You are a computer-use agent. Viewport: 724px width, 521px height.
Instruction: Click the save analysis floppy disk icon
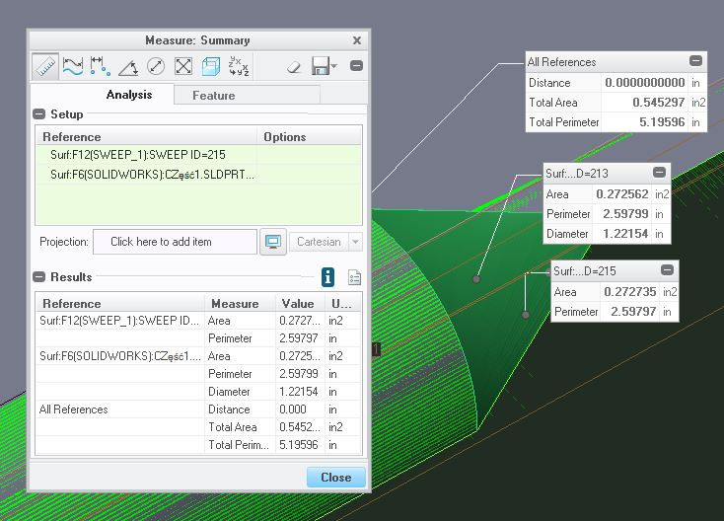pos(320,66)
